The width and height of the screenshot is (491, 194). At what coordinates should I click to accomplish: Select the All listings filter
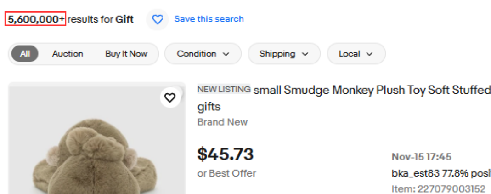click(x=25, y=54)
